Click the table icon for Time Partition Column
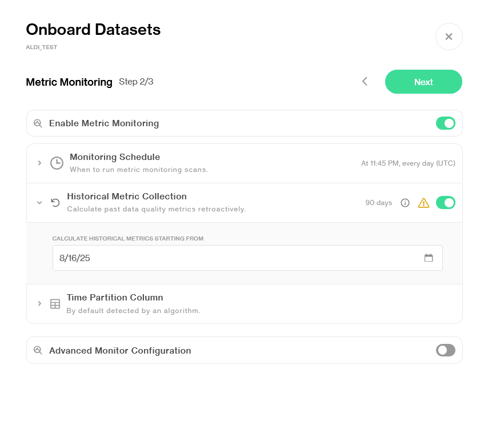This screenshot has width=488, height=425. pyautogui.click(x=55, y=303)
